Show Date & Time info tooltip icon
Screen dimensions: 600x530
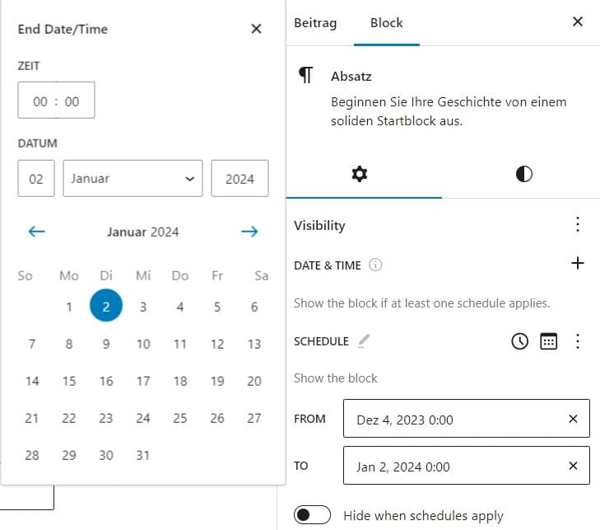coord(375,265)
